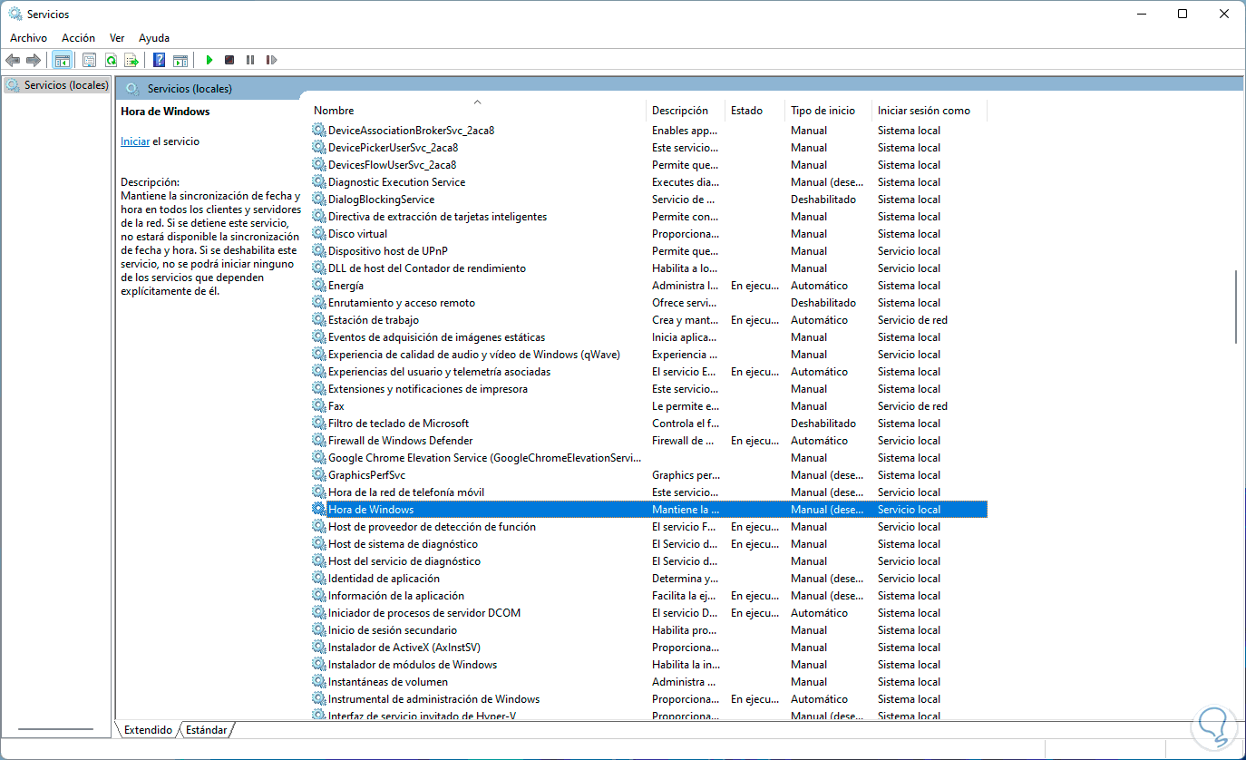Select Información de la aplicación service
Image resolution: width=1246 pixels, height=760 pixels.
pyautogui.click(x=648, y=596)
